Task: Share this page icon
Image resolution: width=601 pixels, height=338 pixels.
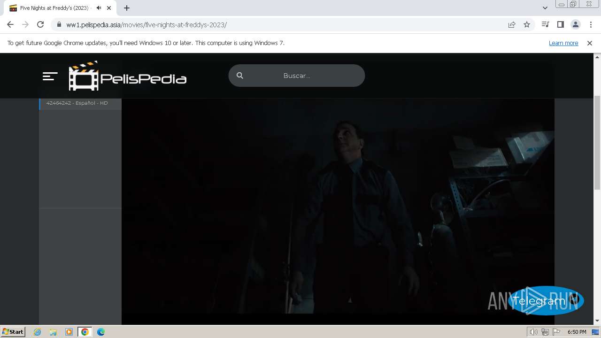Action: point(512,25)
